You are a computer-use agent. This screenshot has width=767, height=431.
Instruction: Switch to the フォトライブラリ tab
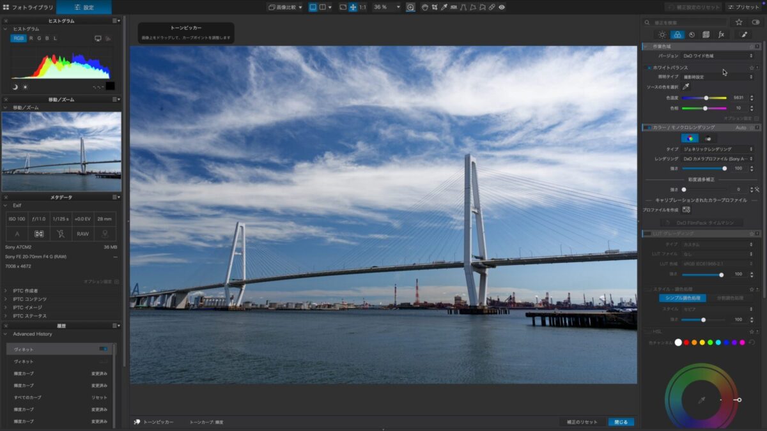(28, 7)
